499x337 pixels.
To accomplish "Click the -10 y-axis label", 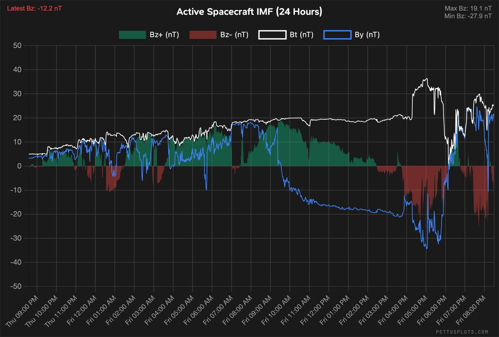I will click(16, 190).
